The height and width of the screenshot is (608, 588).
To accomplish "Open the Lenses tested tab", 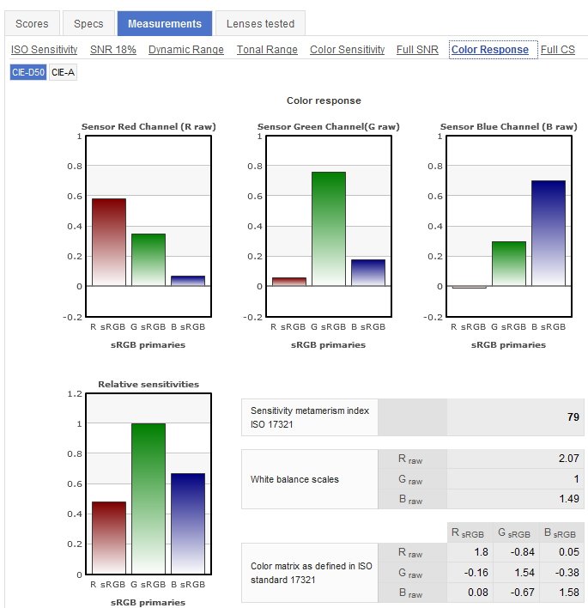I will (x=260, y=24).
